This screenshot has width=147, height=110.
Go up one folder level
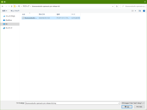[x=12, y=6]
